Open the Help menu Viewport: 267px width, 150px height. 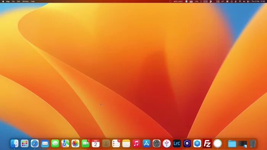33,2
